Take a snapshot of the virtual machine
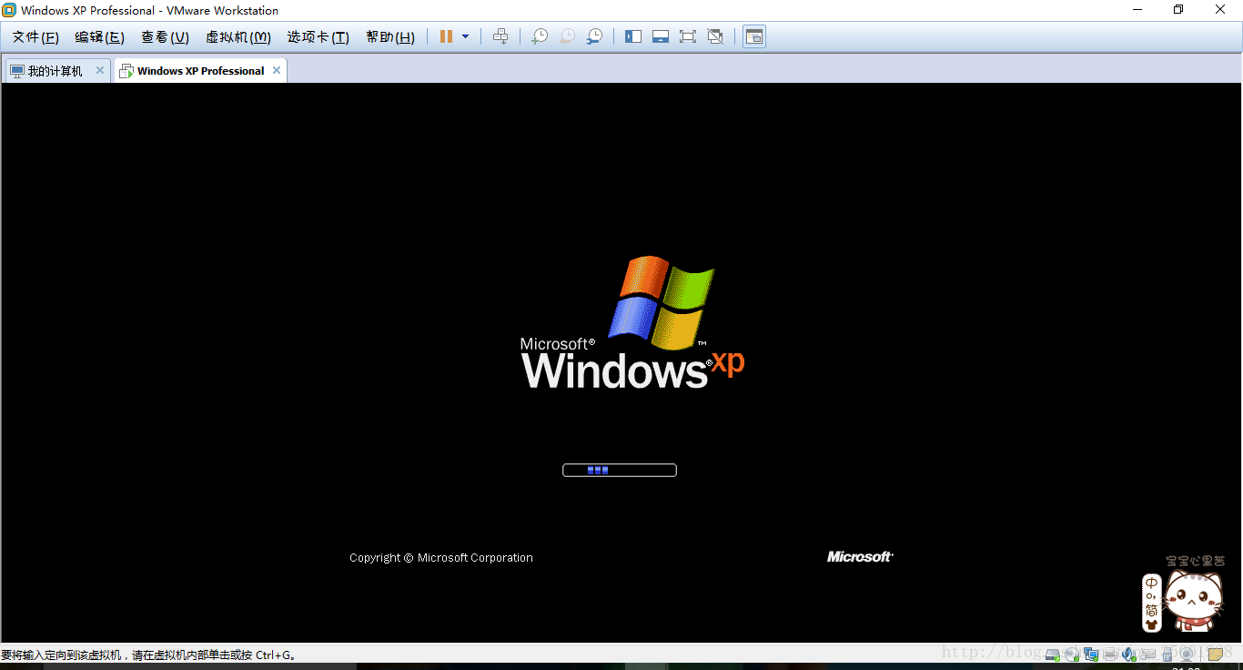This screenshot has height=670, width=1243. pyautogui.click(x=540, y=36)
